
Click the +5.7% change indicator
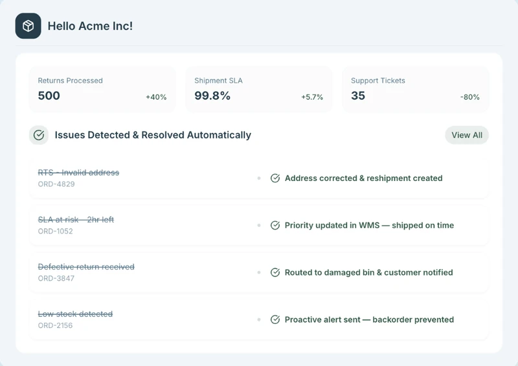pyautogui.click(x=312, y=97)
